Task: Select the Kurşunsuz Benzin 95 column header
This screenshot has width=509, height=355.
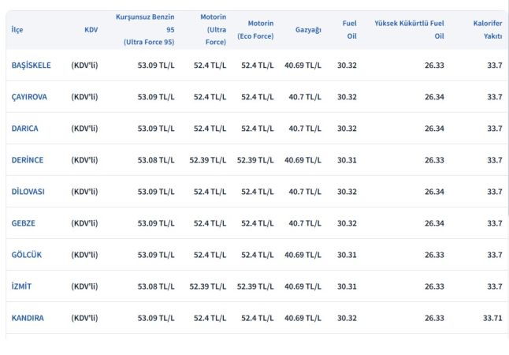Action: click(145, 30)
